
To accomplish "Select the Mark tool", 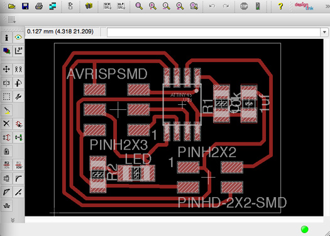I will pos(18,51).
